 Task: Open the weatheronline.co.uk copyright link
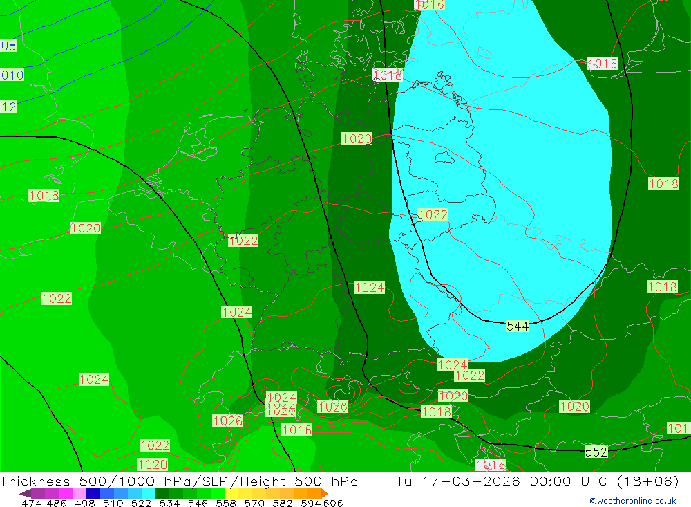pyautogui.click(x=632, y=501)
